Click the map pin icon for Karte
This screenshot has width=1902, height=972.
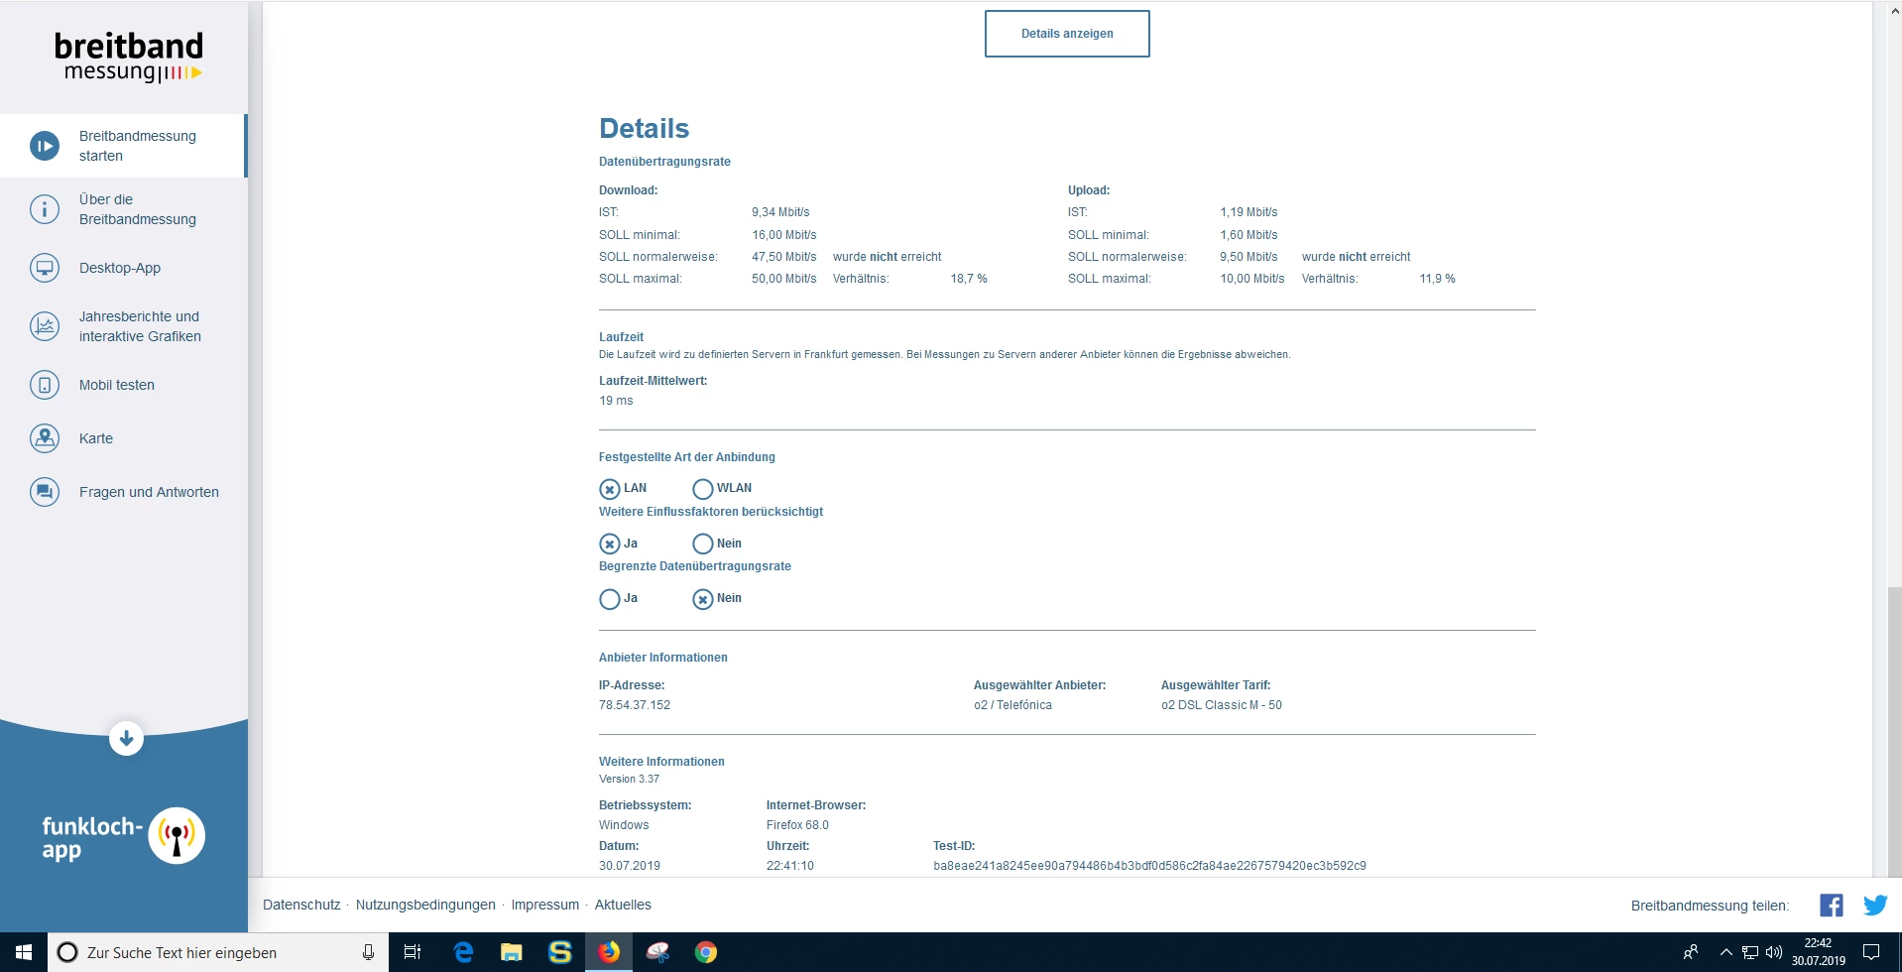coord(45,438)
